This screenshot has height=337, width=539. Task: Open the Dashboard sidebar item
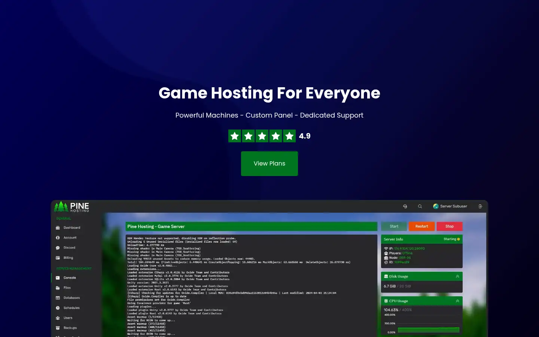(72, 228)
